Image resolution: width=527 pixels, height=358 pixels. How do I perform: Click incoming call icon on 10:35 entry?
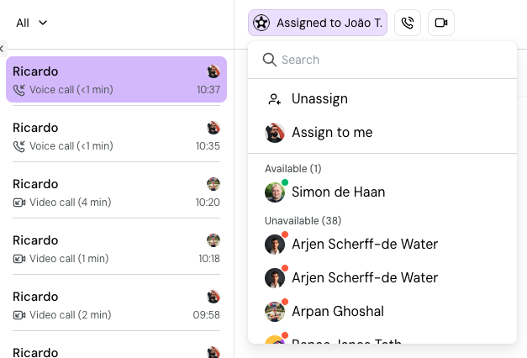19,146
